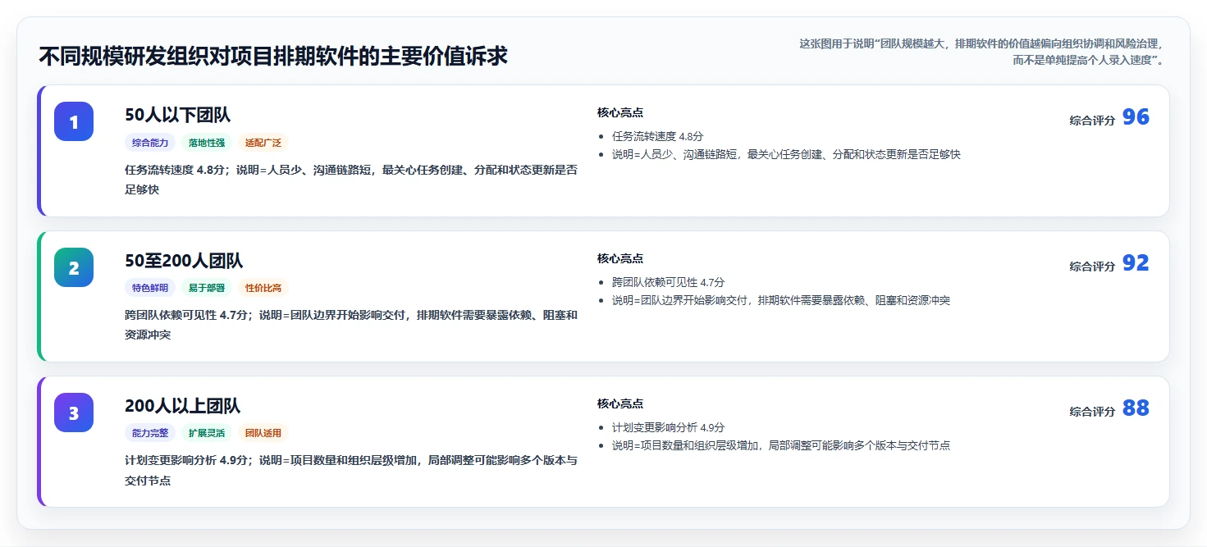1207x547 pixels.
Task: Click the score 92 value
Action: click(x=1136, y=263)
